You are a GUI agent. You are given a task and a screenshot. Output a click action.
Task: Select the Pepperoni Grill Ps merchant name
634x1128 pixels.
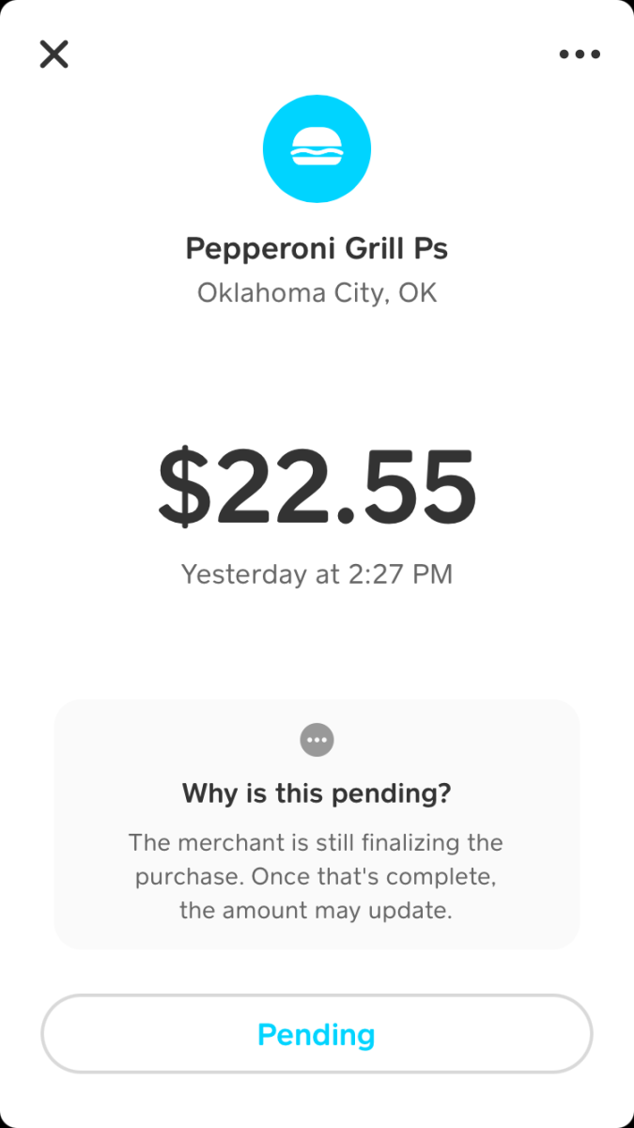(x=317, y=249)
